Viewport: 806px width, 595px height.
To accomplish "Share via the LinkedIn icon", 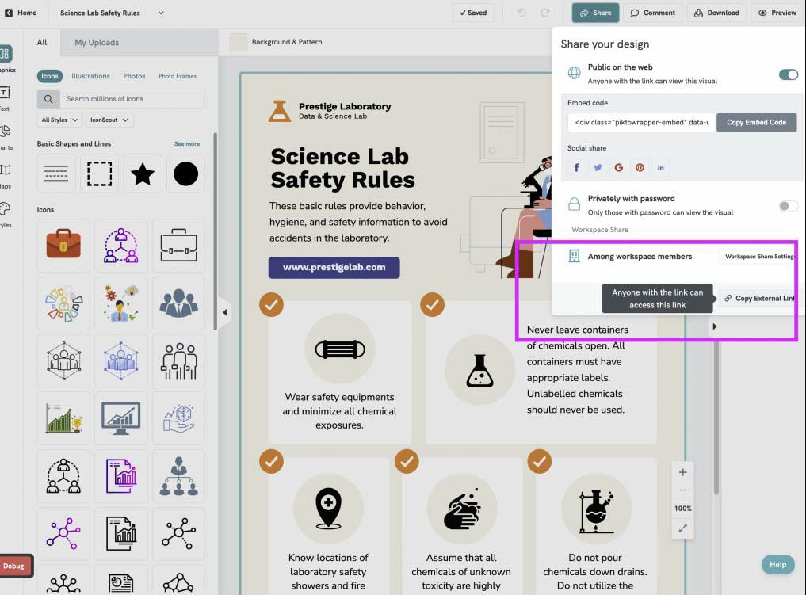I will (660, 167).
